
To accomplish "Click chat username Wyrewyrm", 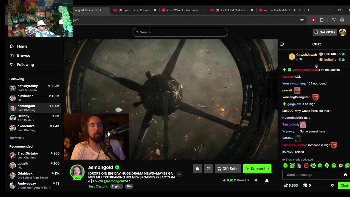I will click(290, 131).
